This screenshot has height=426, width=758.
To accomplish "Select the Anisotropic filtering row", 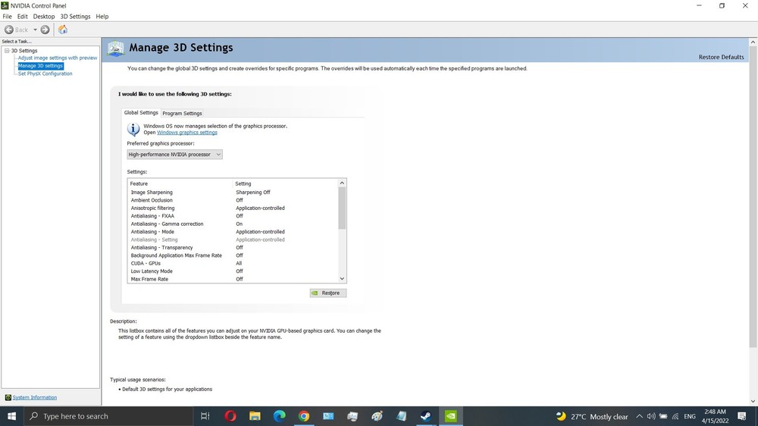I will (233, 208).
